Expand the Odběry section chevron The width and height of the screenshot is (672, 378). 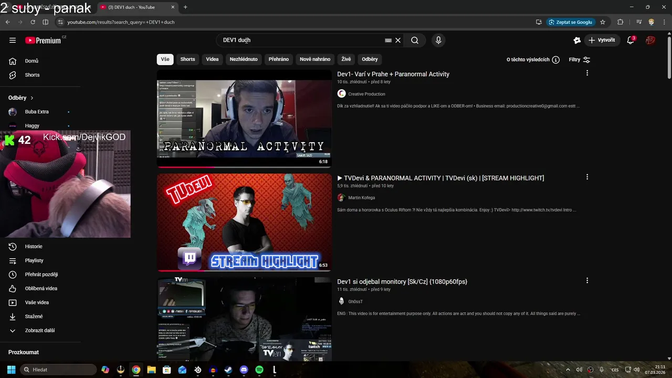click(31, 98)
